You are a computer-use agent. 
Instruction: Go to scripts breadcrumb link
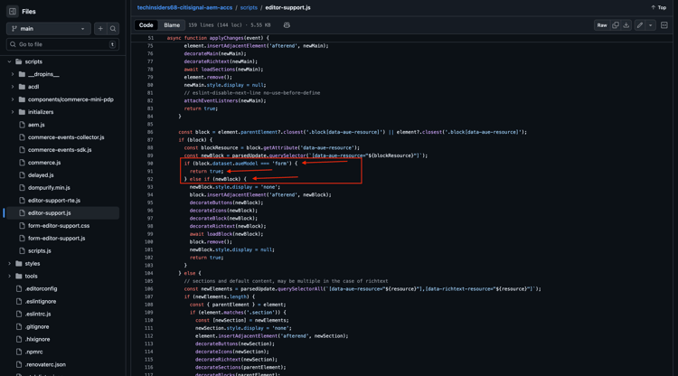249,8
